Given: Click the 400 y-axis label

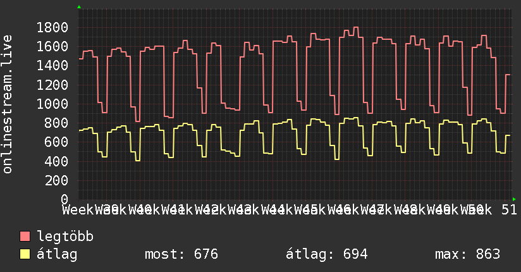Looking at the screenshot, I should 56,161.
